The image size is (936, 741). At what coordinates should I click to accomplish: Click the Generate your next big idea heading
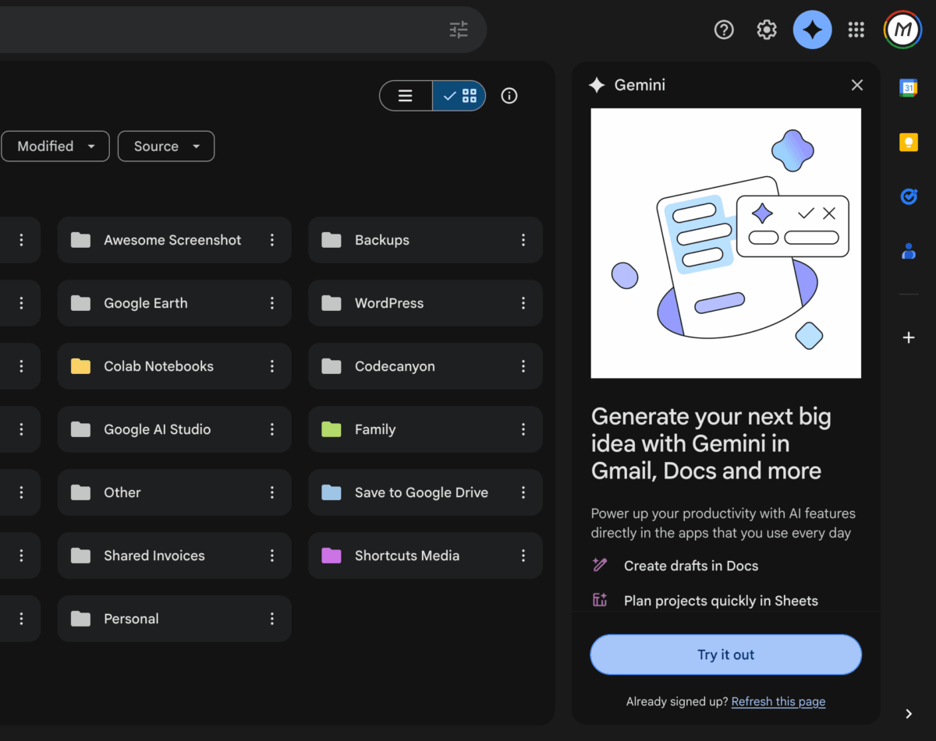pyautogui.click(x=711, y=443)
